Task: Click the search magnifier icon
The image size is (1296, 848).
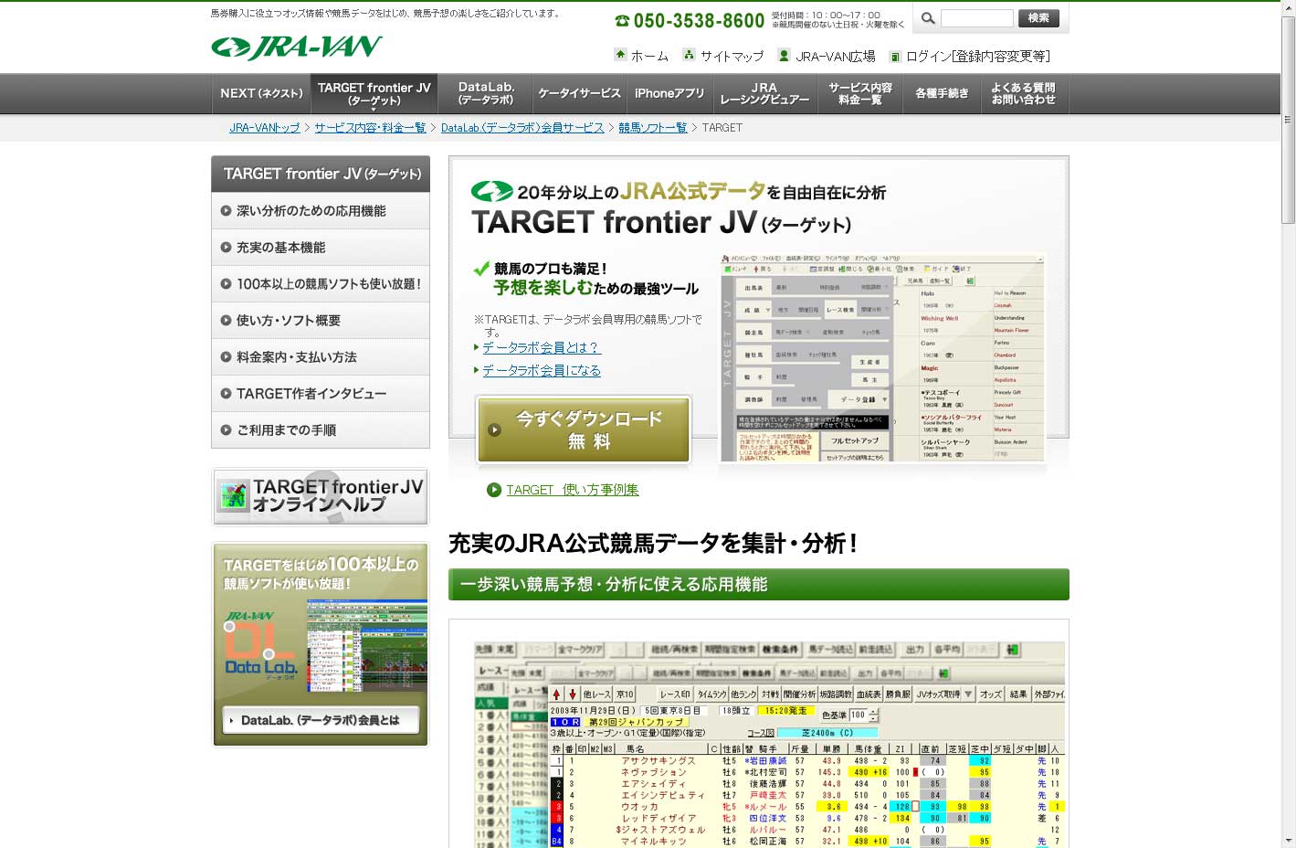Action: (928, 18)
